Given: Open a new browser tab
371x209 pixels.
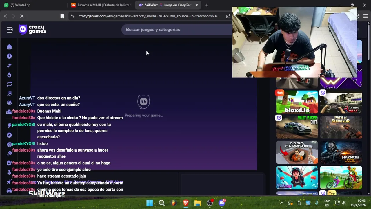Looking at the screenshot, I should (207, 5).
